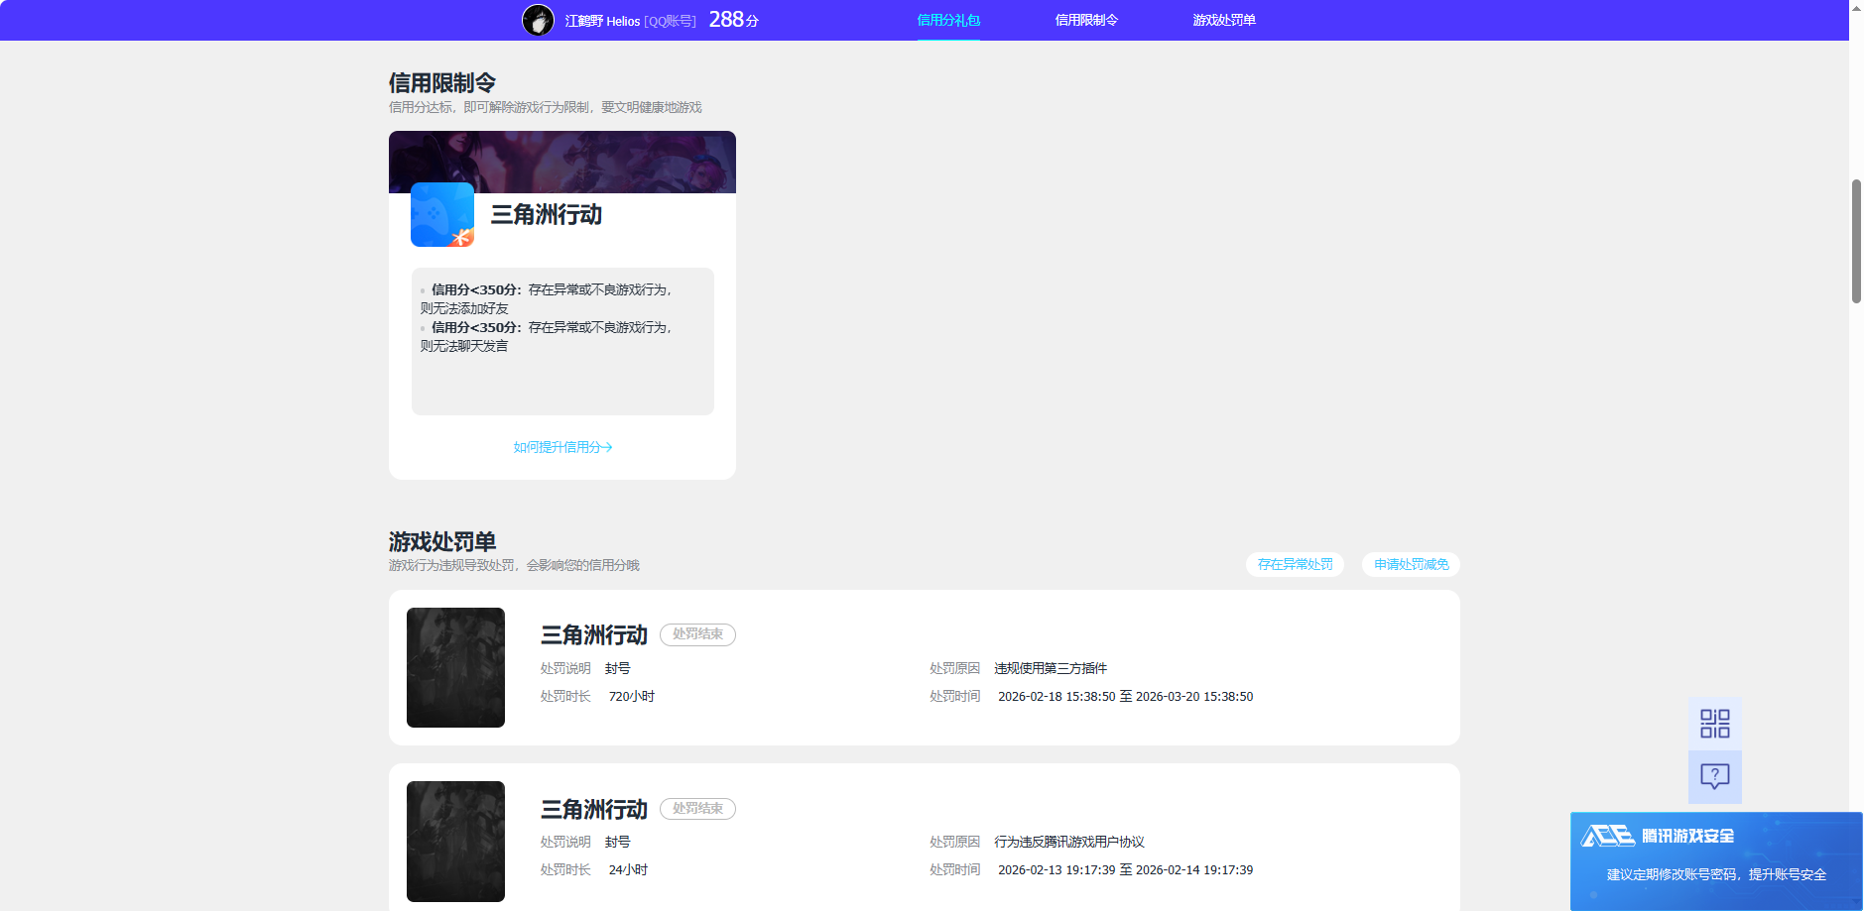The height and width of the screenshot is (911, 1864).
Task: Open the QR code icon on the right
Action: tap(1714, 724)
